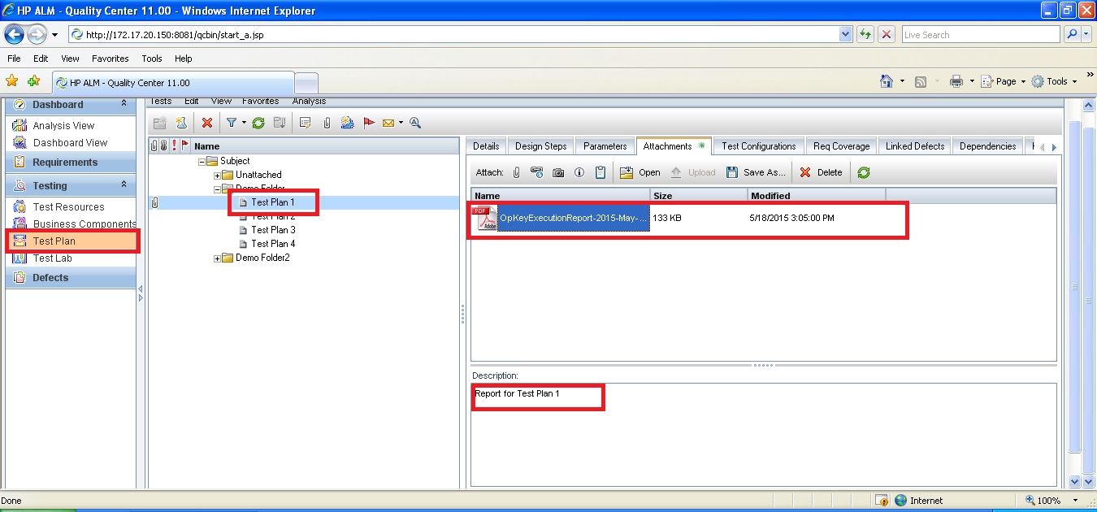The width and height of the screenshot is (1097, 512).
Task: Click the Save As button
Action: click(x=755, y=172)
